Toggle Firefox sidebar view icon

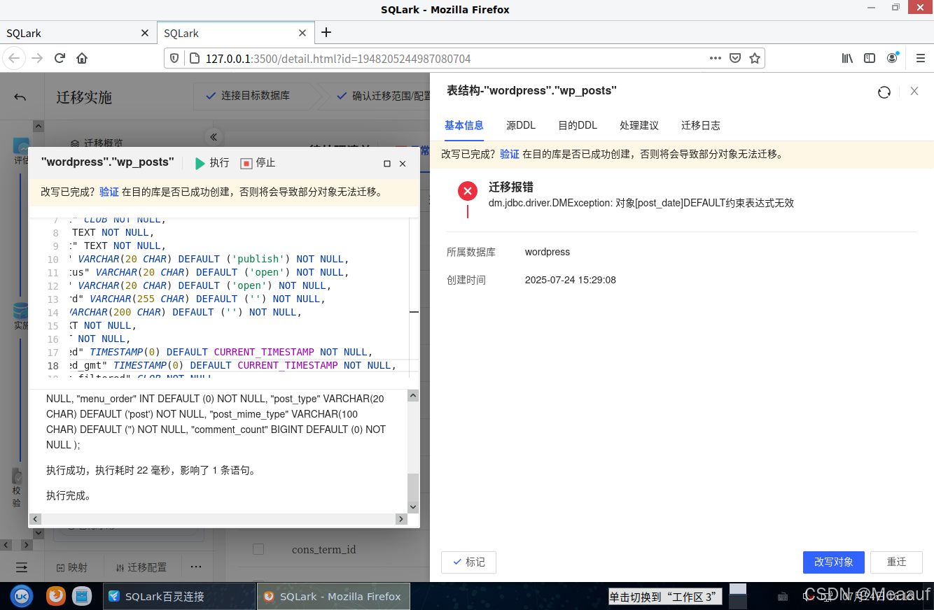pyautogui.click(x=870, y=58)
